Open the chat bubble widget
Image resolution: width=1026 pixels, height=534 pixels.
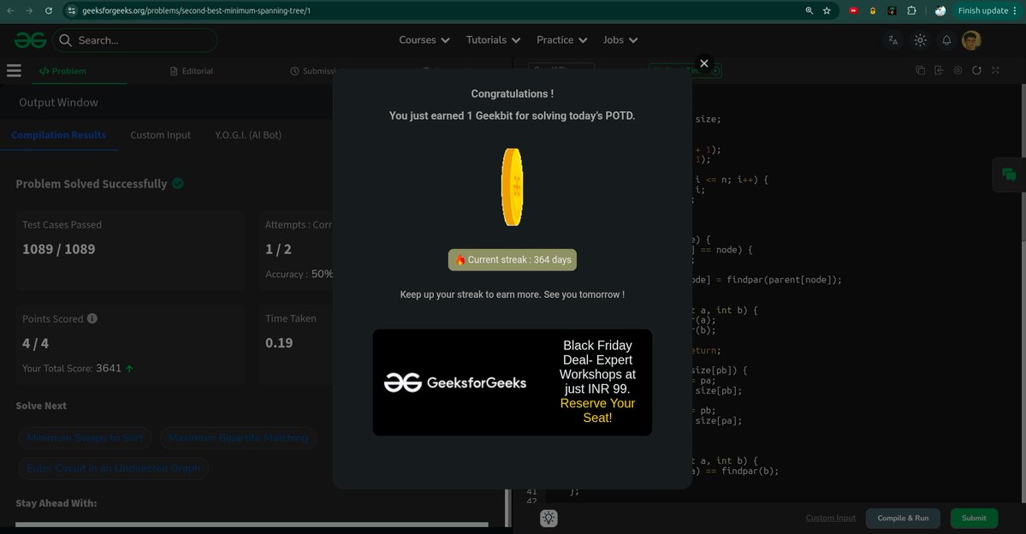click(1009, 174)
